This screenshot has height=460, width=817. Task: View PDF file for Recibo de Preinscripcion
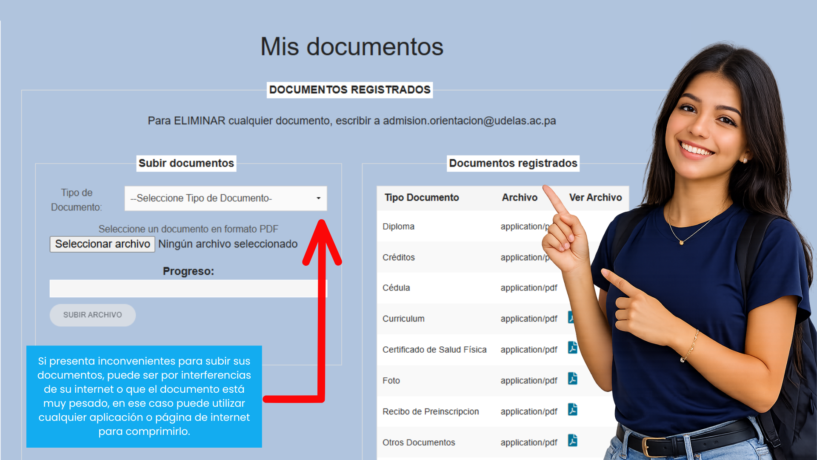pyautogui.click(x=573, y=410)
